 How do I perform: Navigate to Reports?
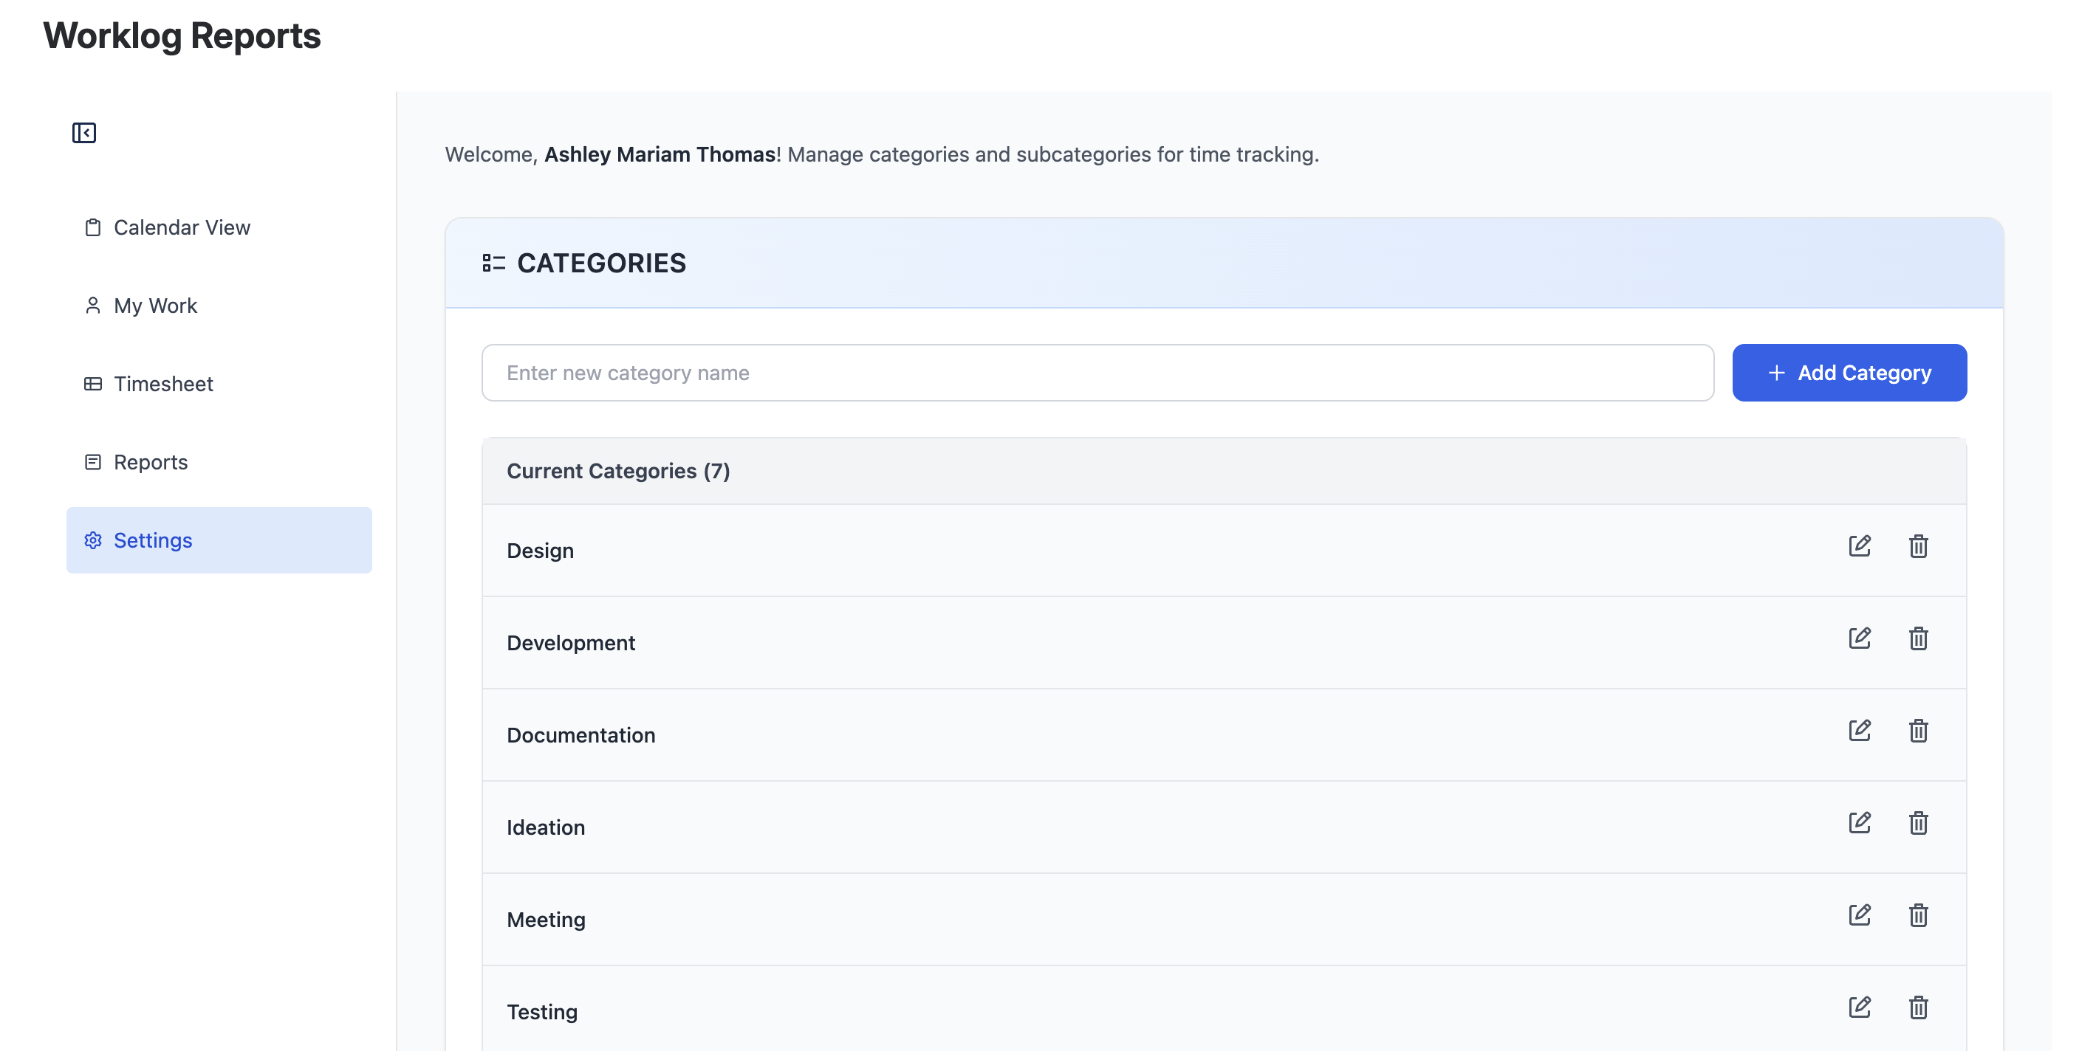coord(151,462)
